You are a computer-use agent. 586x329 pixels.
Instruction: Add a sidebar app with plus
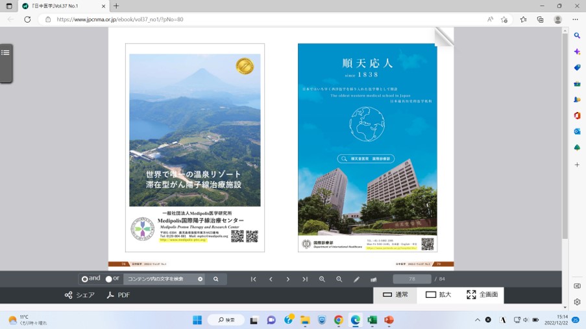click(577, 164)
